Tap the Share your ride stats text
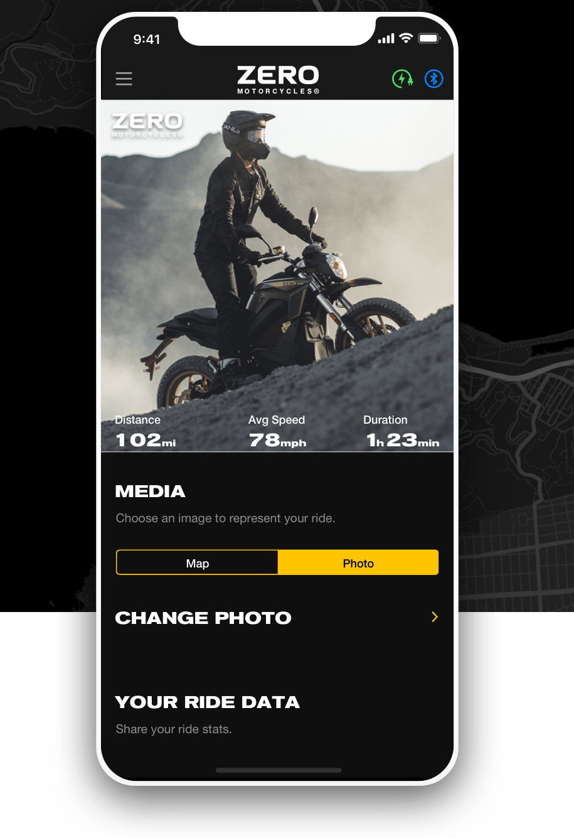This screenshot has width=574, height=838. point(174,729)
